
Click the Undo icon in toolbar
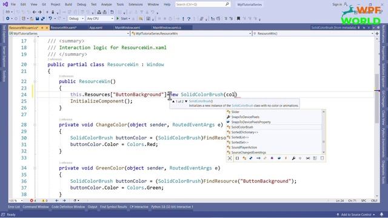pos(50,19)
